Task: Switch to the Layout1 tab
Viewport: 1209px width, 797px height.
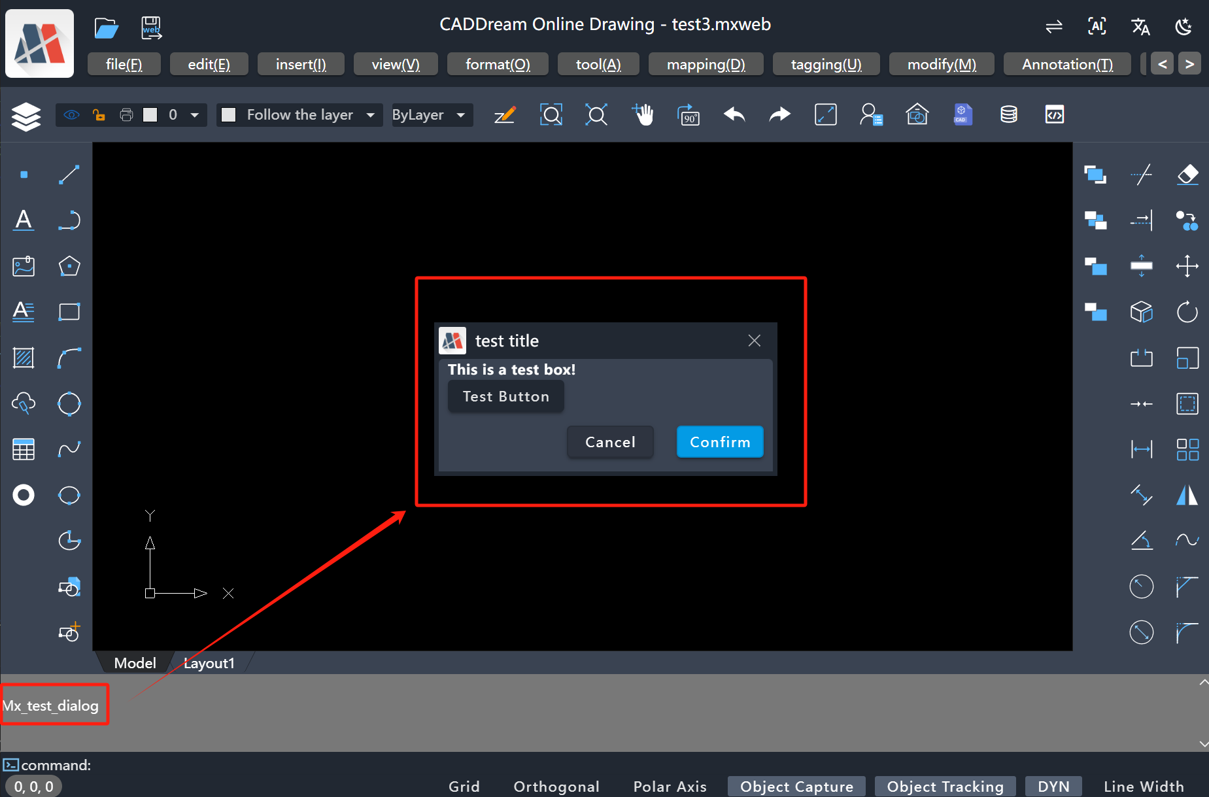Action: [209, 663]
